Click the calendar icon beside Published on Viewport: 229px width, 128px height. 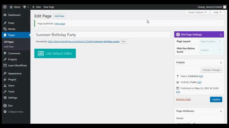[x=177, y=88]
